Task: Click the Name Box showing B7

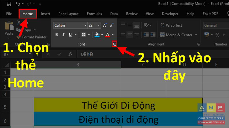Action: (x=17, y=54)
